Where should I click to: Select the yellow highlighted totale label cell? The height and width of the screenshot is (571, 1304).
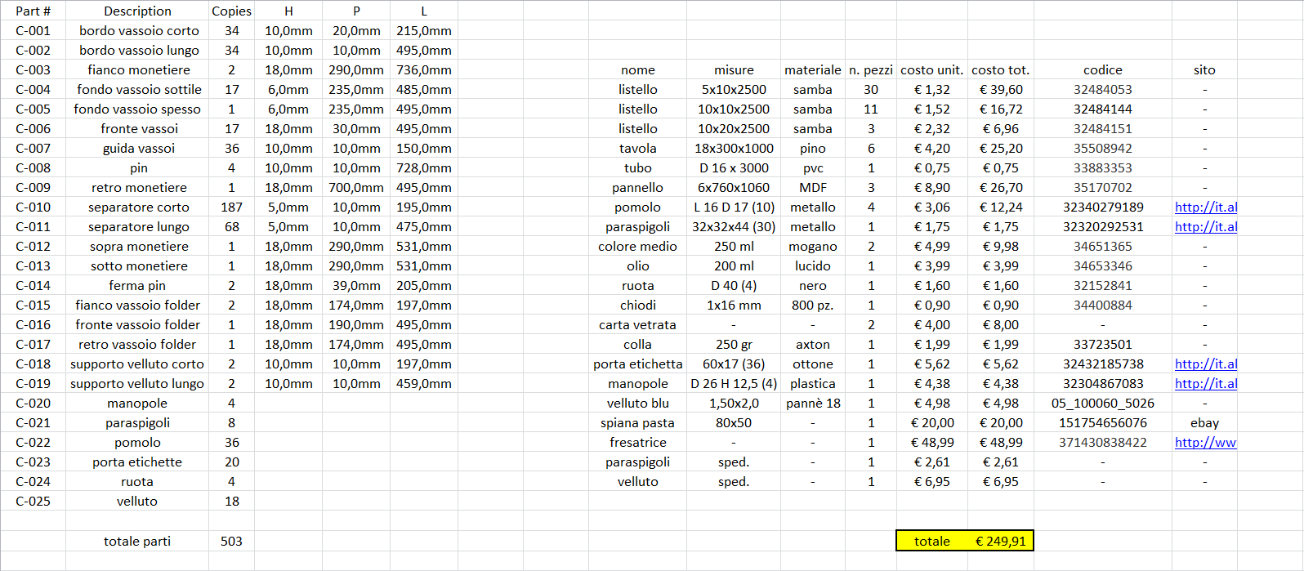coord(931,541)
